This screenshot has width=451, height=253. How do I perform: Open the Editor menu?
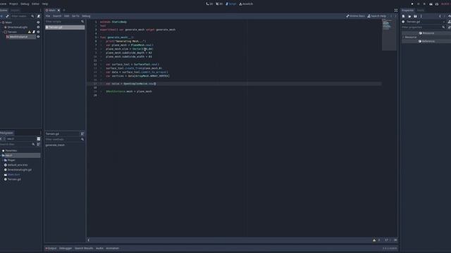click(35, 4)
